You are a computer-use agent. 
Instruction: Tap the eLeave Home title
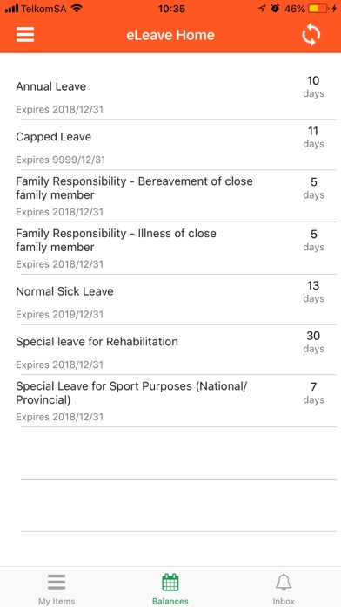click(170, 35)
